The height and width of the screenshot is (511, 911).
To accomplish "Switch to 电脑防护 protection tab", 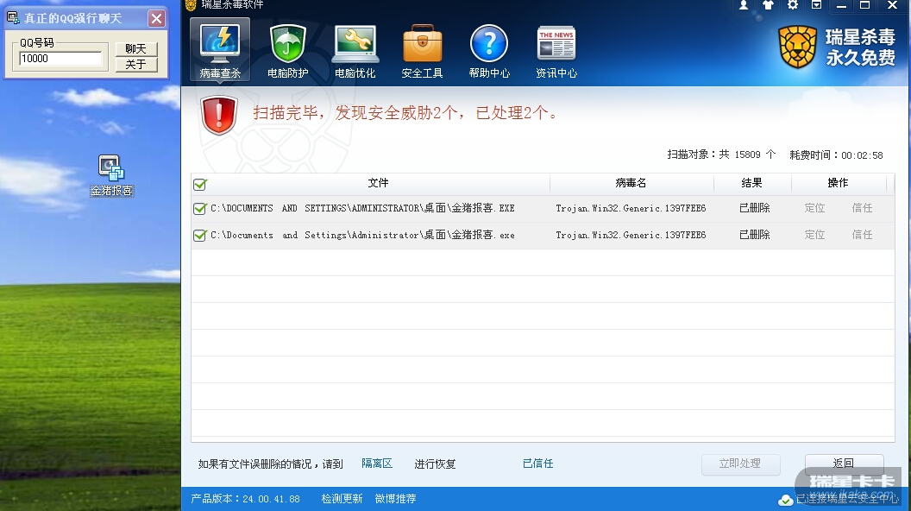I will coord(287,51).
